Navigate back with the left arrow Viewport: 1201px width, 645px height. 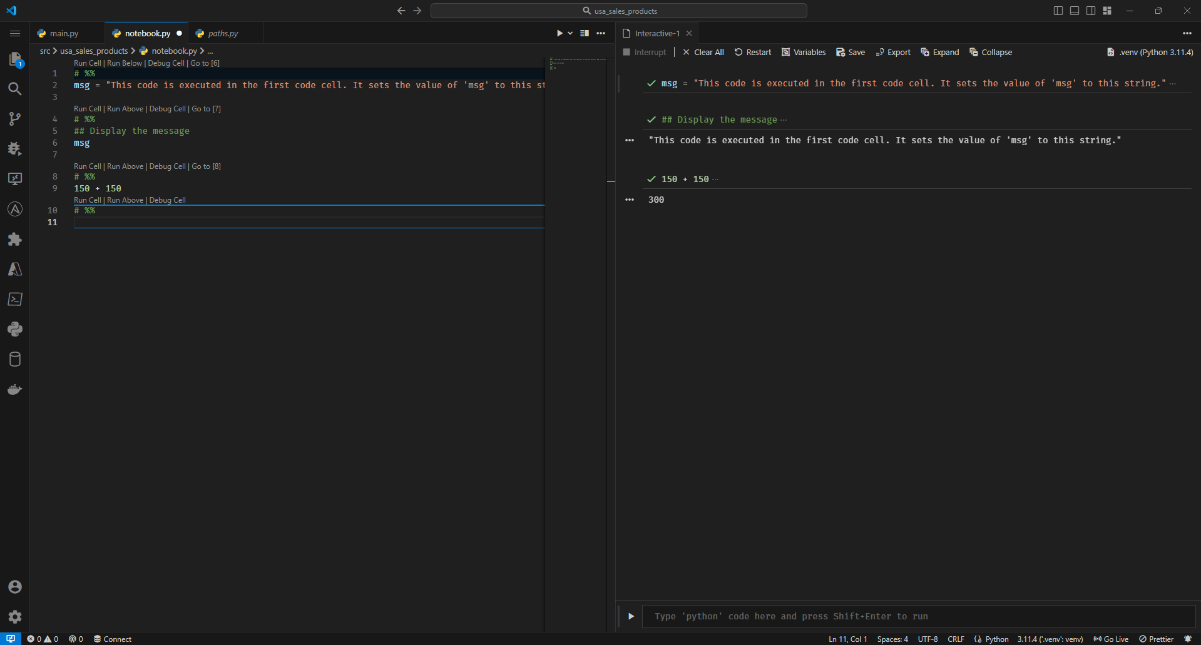(401, 11)
